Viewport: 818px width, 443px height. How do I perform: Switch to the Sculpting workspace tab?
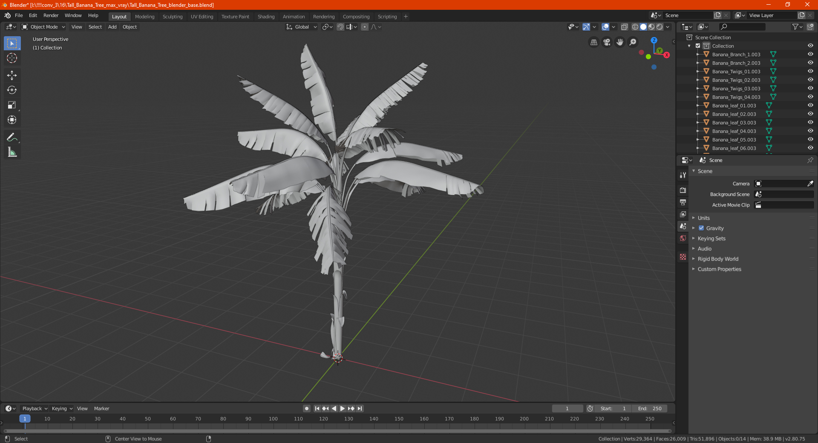point(172,17)
